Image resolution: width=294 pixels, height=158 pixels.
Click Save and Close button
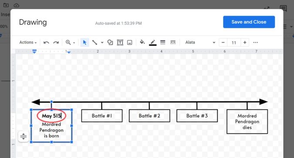coord(249,22)
